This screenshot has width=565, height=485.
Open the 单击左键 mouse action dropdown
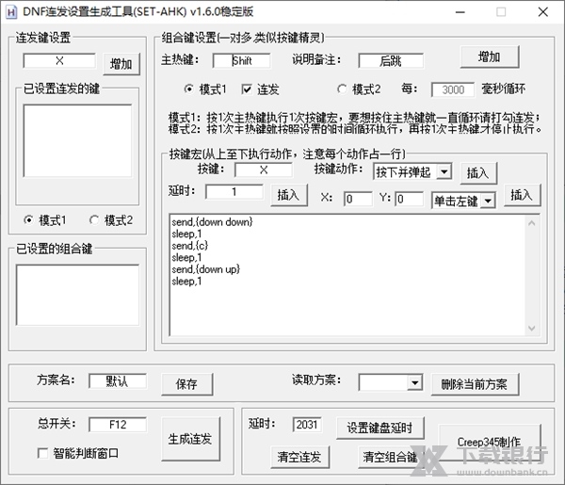(x=463, y=201)
